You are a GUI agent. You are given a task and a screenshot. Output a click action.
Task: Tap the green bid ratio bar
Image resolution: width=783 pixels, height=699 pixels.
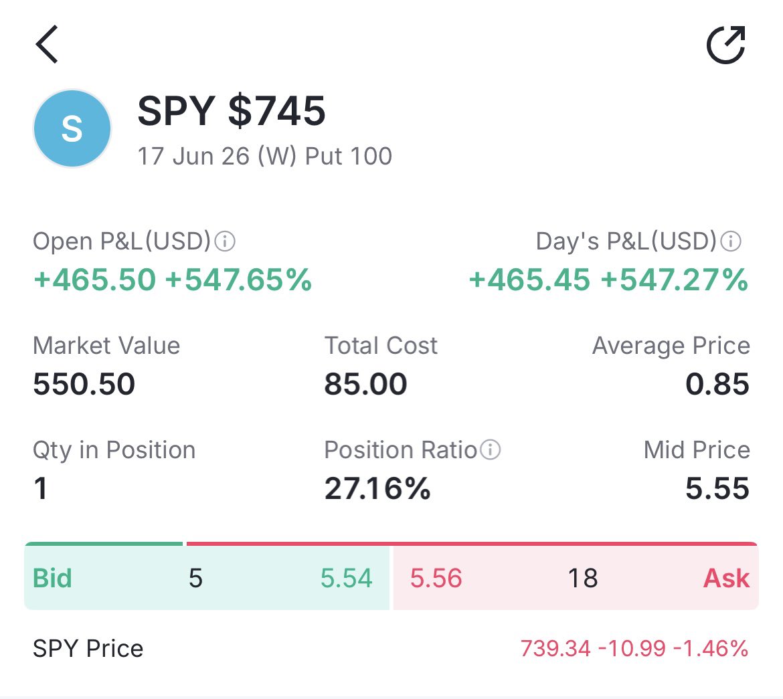tap(104, 544)
